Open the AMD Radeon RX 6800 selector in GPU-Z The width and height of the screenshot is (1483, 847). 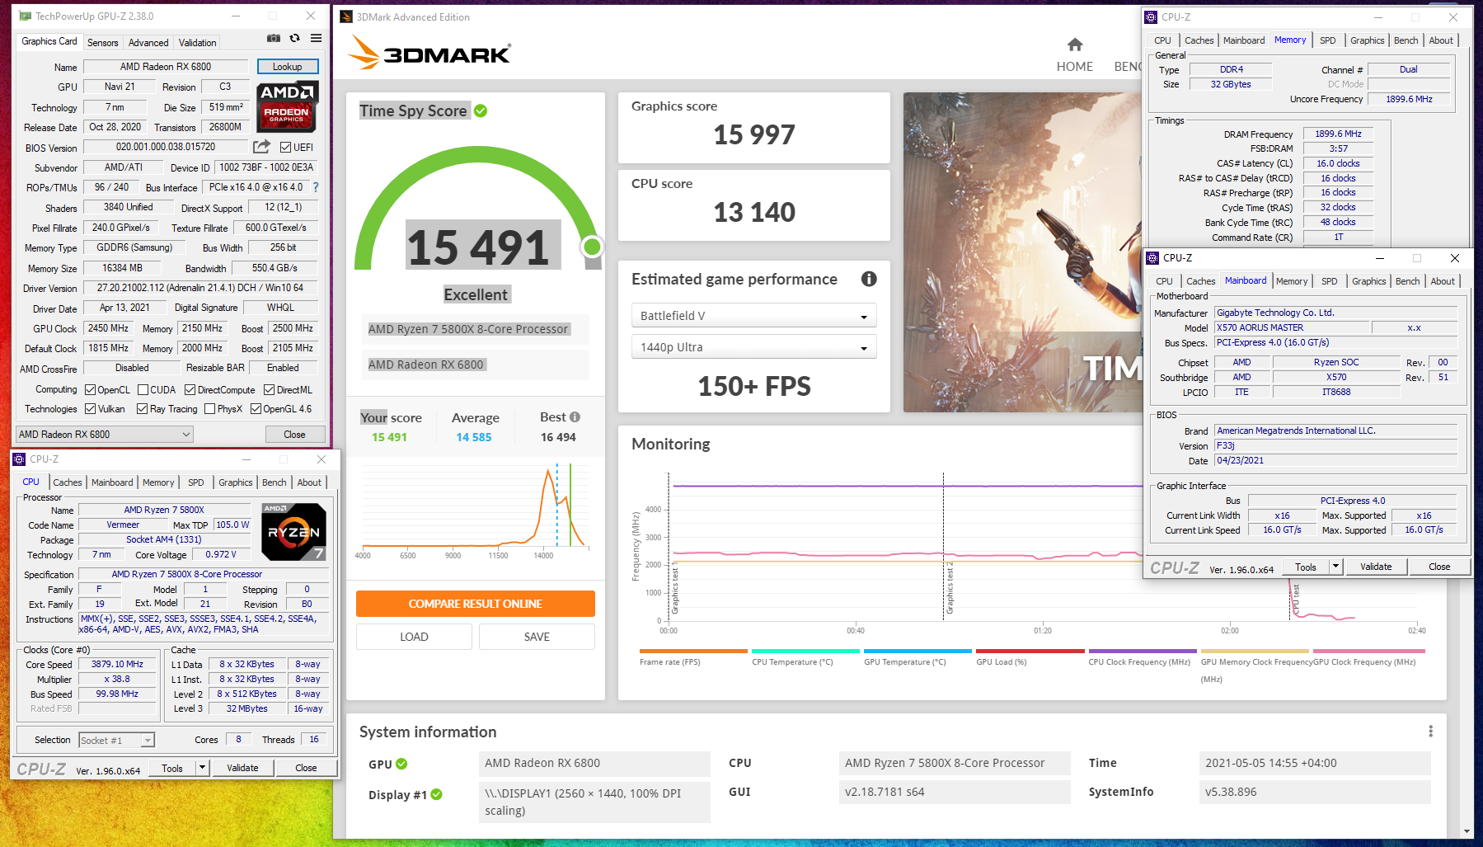pyautogui.click(x=105, y=435)
